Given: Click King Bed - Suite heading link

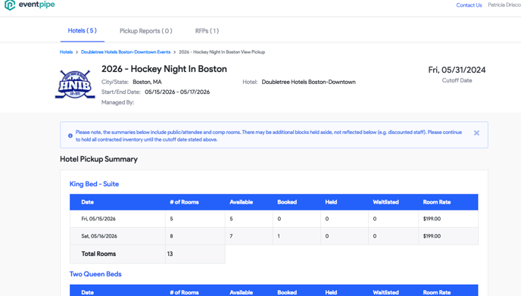Looking at the screenshot, I should pyautogui.click(x=94, y=184).
